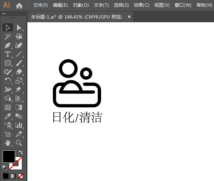Open the 文件(F) menu
Viewport: 214px width, 181px height.
[x=40, y=5]
